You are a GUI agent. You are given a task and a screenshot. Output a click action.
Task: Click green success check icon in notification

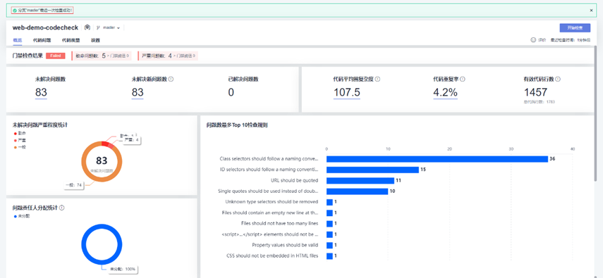pos(15,11)
